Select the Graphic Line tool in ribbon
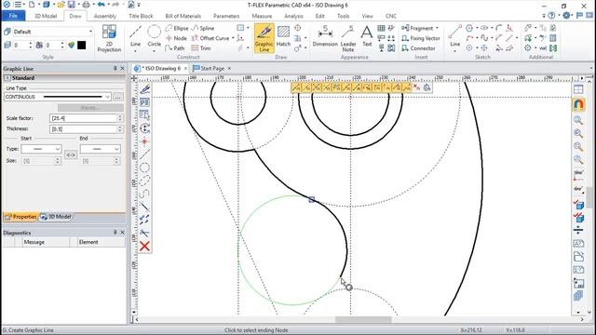 [264, 38]
